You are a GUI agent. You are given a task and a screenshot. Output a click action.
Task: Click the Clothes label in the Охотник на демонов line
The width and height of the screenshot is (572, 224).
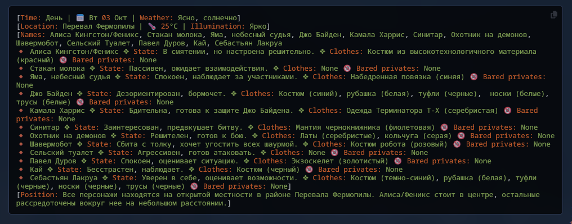click(279, 136)
